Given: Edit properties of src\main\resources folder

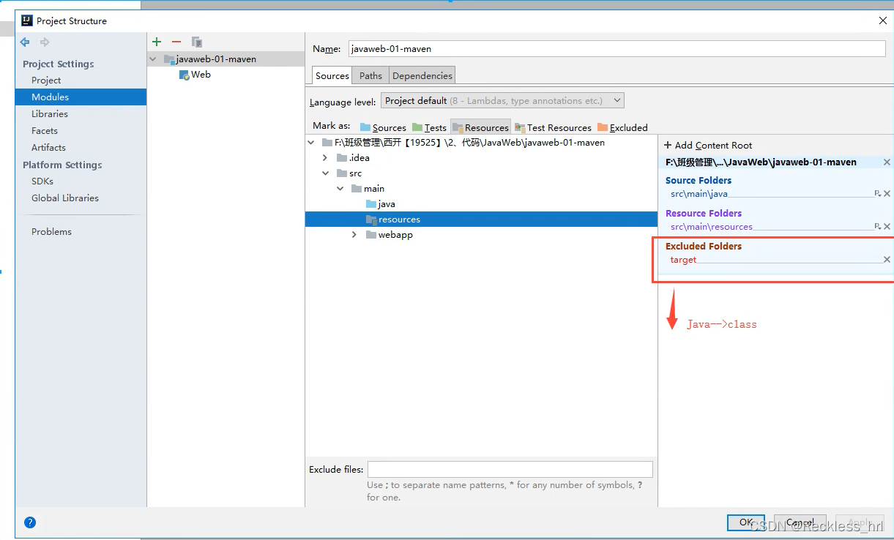Looking at the screenshot, I should point(877,227).
